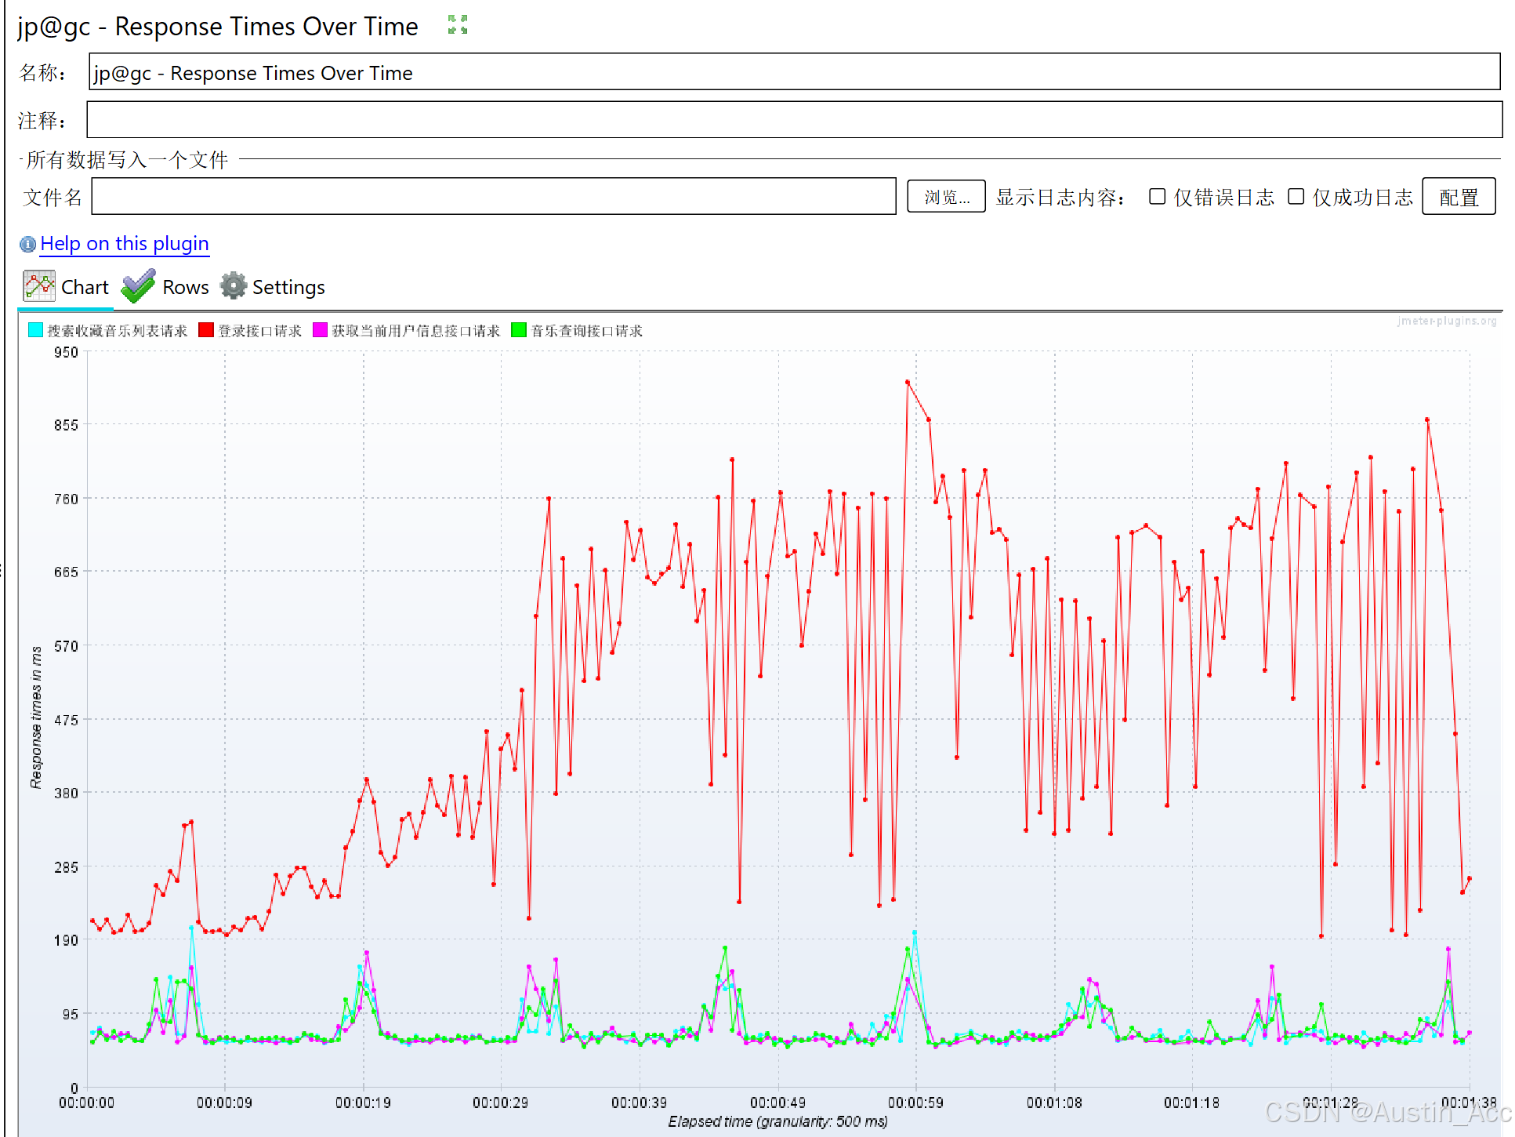The image size is (1515, 1137).
Task: Click the cyan 搜索收藏音乐列表请求 legend swatch
Action: click(35, 330)
